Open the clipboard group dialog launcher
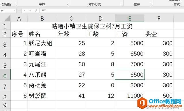The height and width of the screenshot is (111, 184). pyautogui.click(x=16, y=5)
